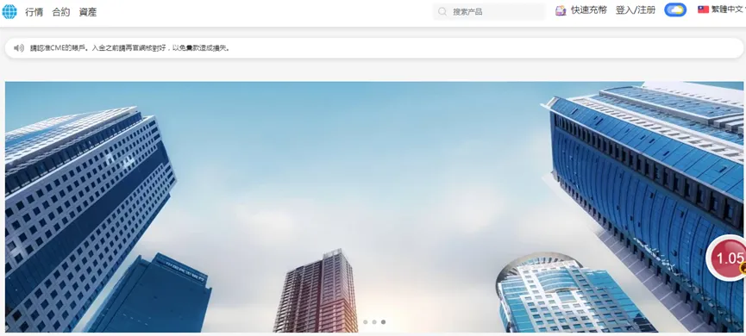Focus the 搜索产品 search field
The width and height of the screenshot is (746, 336).
pos(490,11)
